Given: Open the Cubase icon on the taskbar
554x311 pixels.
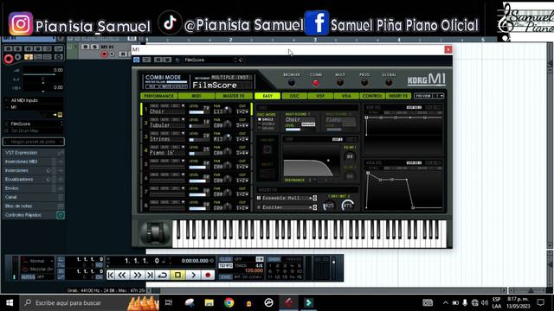Looking at the screenshot, I should click(x=288, y=302).
